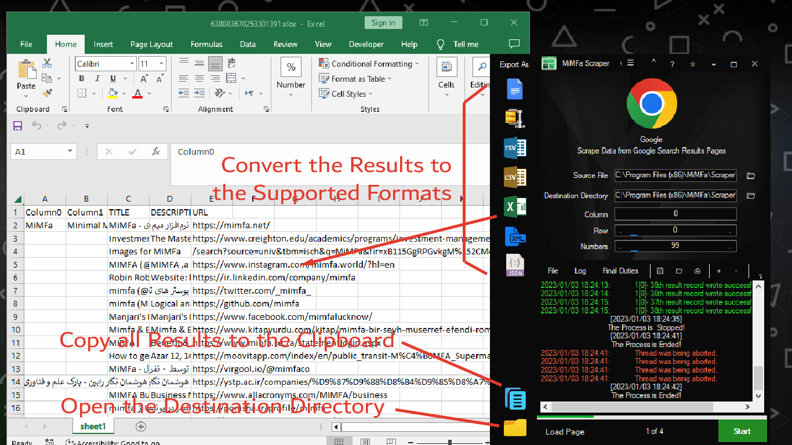The width and height of the screenshot is (792, 445).
Task: Export results as JSON file
Action: coord(514,265)
